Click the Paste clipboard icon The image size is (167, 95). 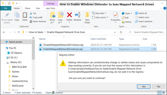click(25, 15)
